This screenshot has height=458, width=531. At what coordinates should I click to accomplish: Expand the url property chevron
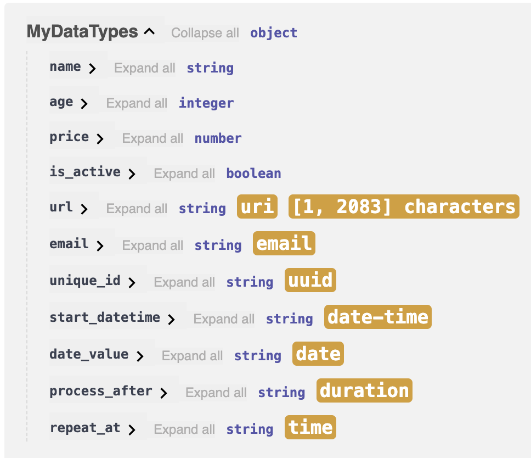84,209
